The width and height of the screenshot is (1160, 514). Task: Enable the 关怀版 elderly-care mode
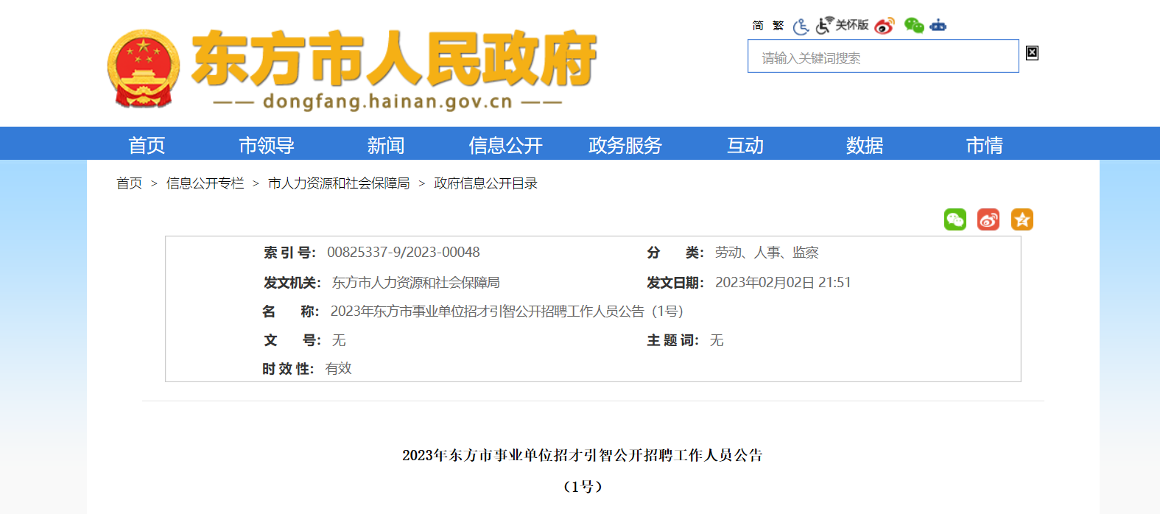(843, 25)
